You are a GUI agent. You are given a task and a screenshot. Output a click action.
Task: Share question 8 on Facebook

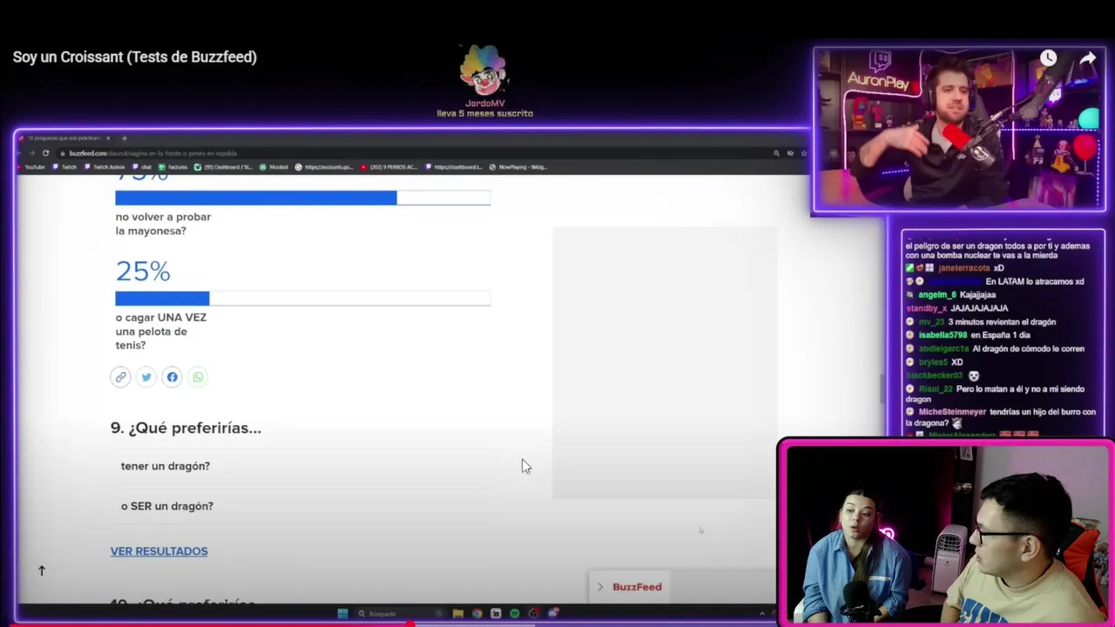coord(172,377)
